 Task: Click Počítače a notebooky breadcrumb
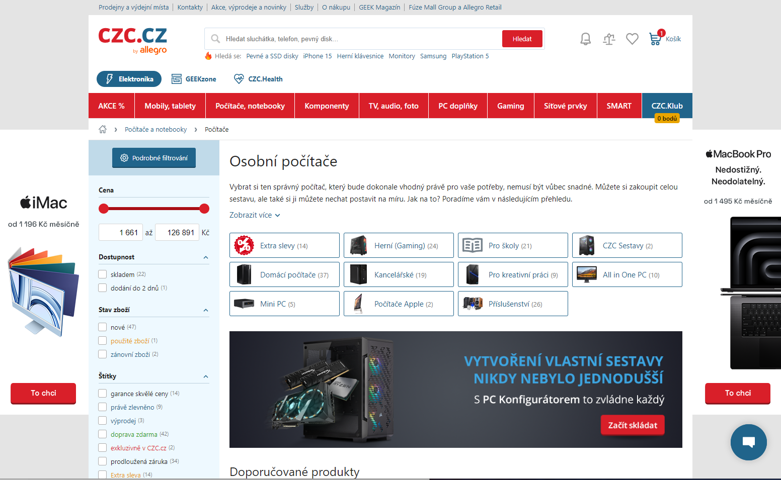tap(155, 129)
